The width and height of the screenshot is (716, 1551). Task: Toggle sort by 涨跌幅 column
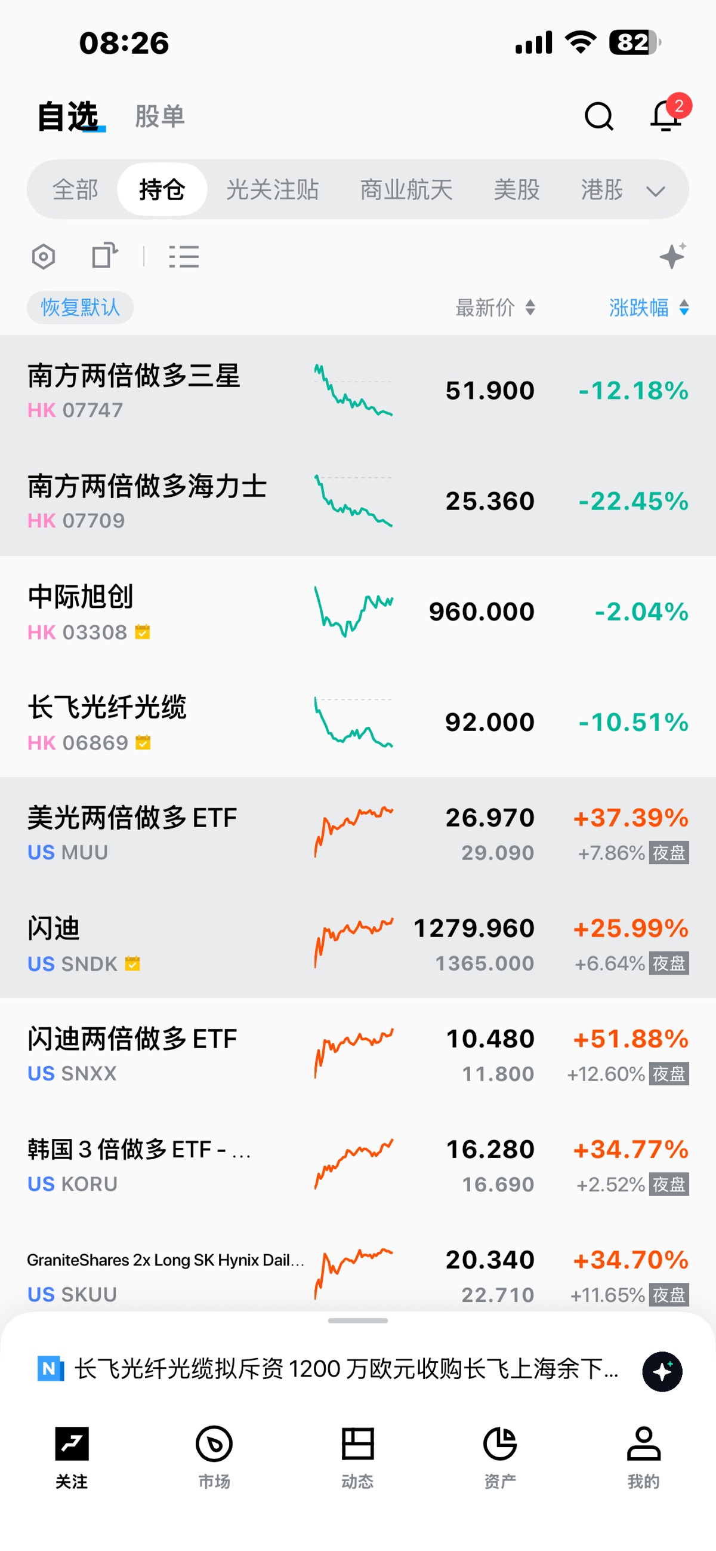pyautogui.click(x=649, y=308)
